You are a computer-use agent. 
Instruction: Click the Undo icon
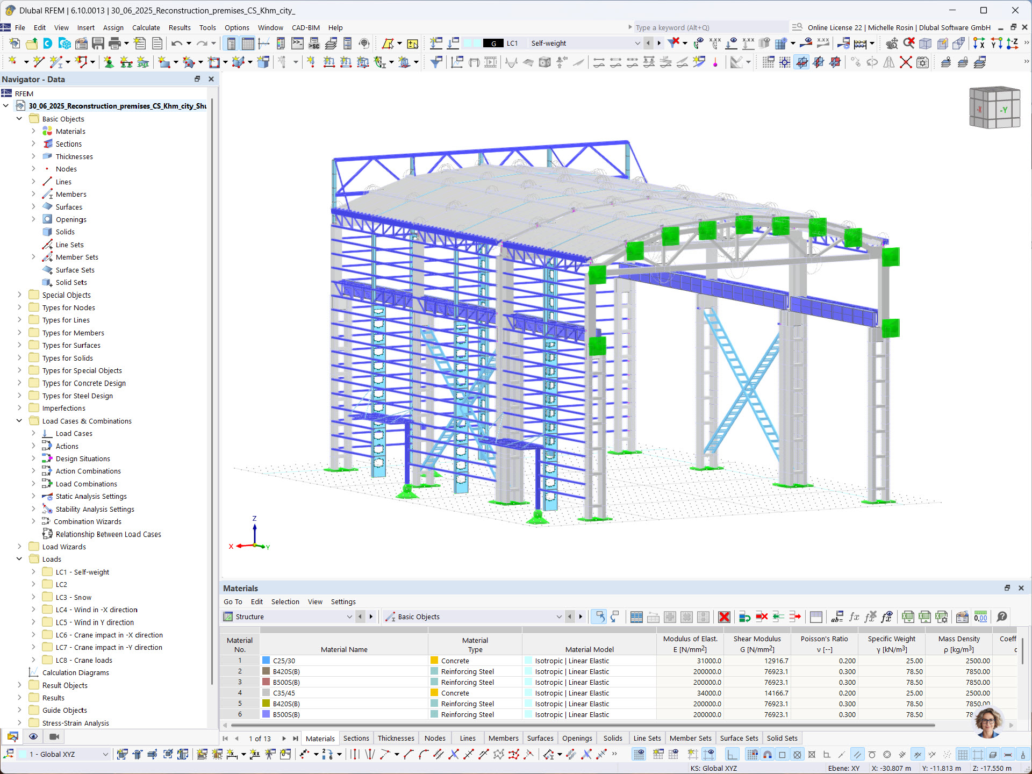coord(177,44)
